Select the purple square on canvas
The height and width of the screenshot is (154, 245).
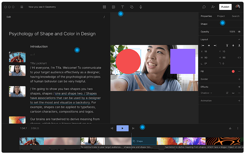pyautogui.click(x=183, y=61)
